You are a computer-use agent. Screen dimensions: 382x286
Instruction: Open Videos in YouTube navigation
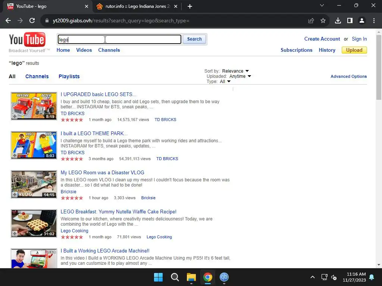coord(84,50)
